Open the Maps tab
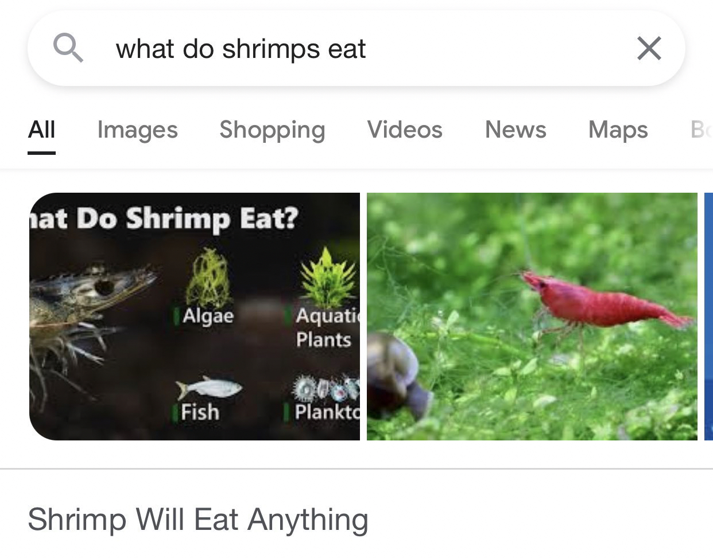The image size is (713, 558). pos(618,130)
